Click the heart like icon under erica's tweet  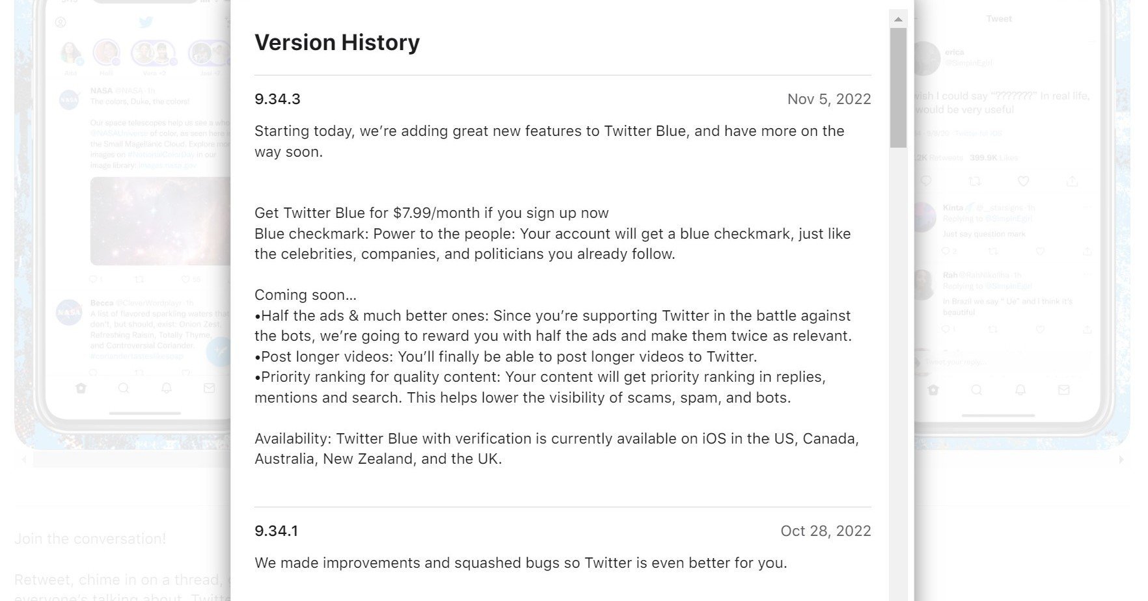(x=1023, y=181)
